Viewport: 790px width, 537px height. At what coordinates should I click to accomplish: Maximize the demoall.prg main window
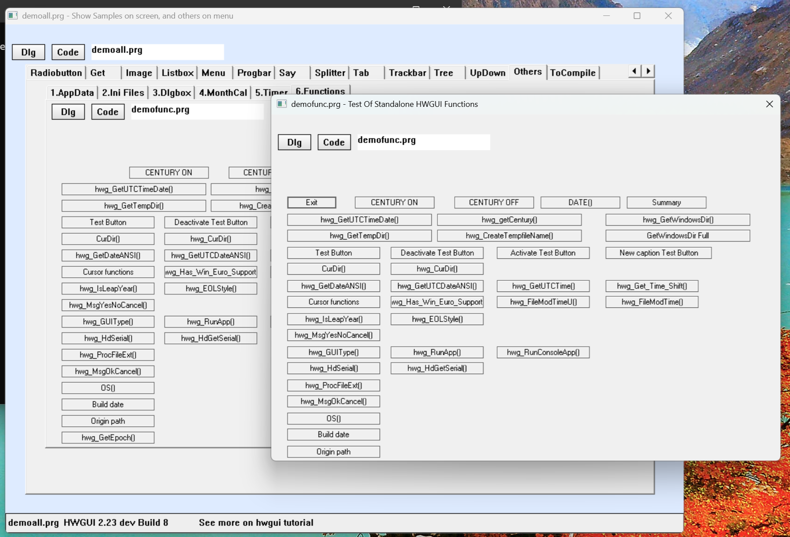click(x=637, y=16)
